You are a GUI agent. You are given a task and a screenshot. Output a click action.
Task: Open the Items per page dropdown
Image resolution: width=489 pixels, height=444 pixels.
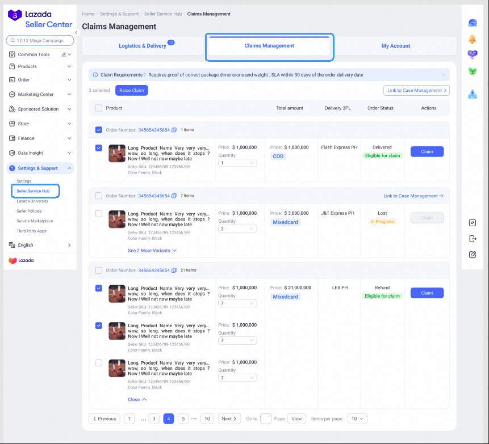[357, 418]
